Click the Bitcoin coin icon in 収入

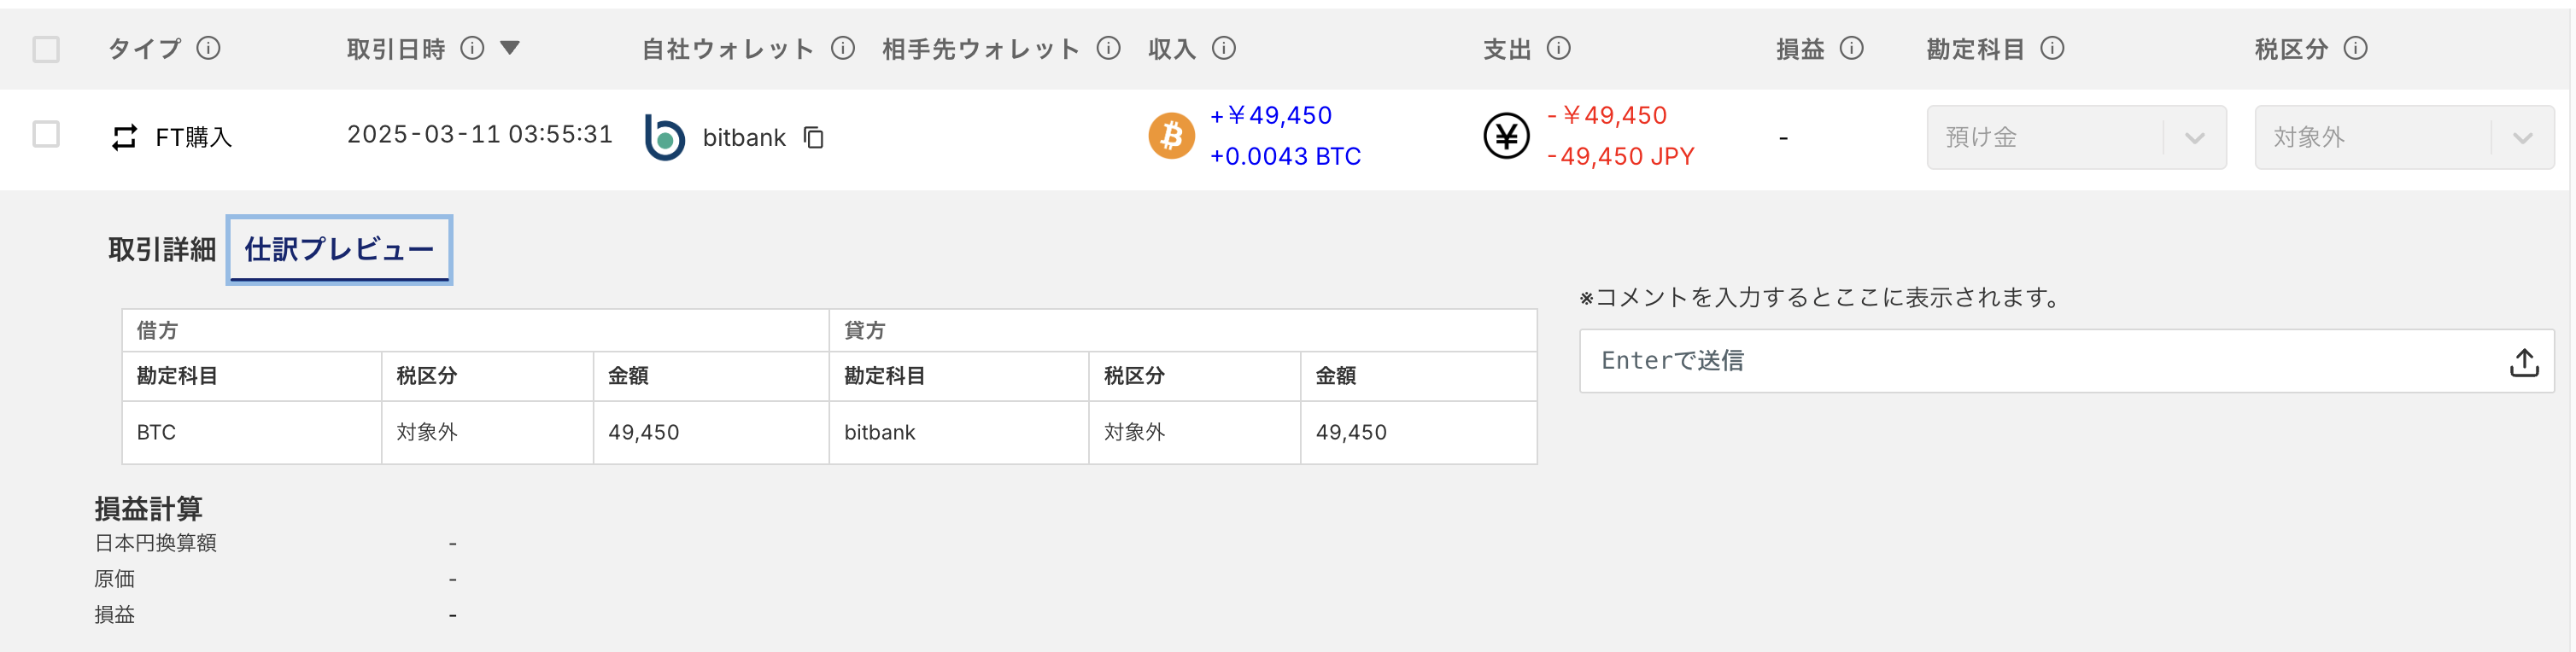click(1171, 136)
